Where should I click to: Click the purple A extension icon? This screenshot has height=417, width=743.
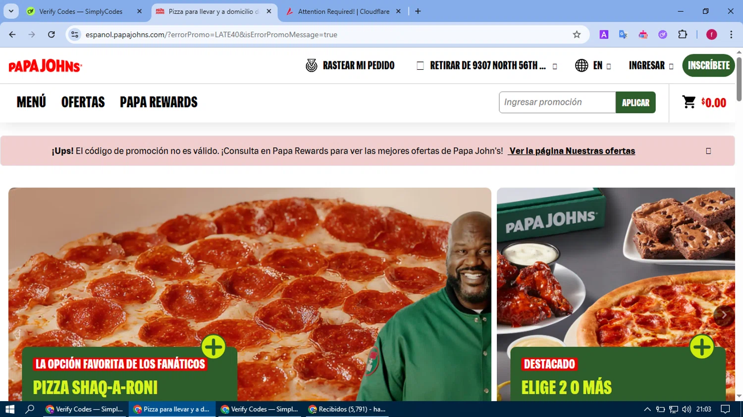[x=604, y=34]
